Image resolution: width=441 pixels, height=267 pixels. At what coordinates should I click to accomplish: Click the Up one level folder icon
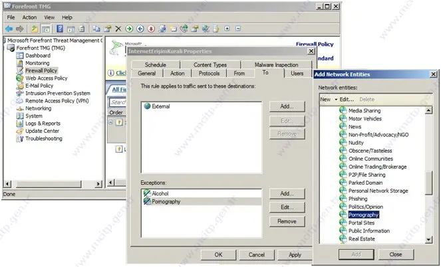click(x=35, y=29)
